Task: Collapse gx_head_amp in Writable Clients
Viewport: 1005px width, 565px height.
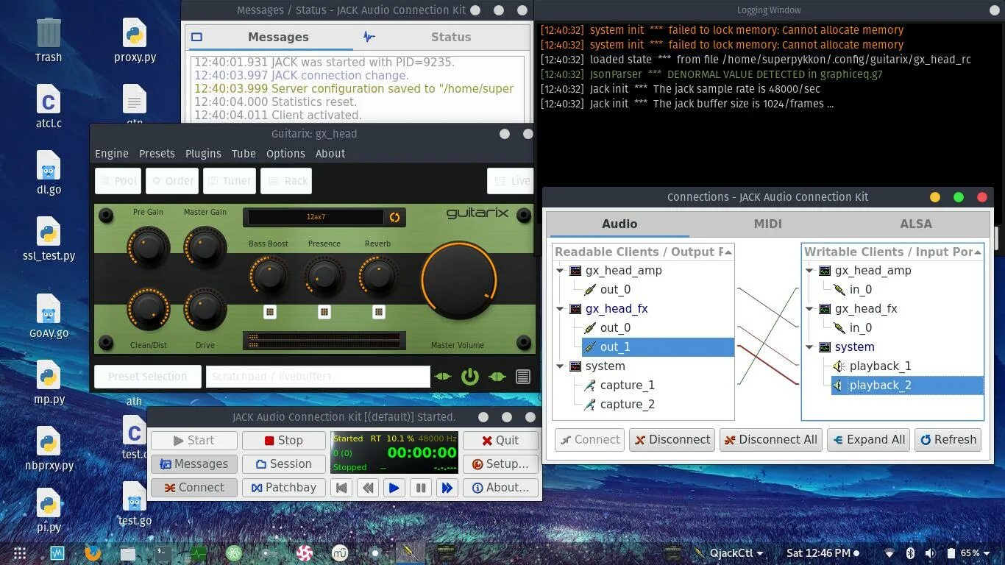Action: coord(810,271)
